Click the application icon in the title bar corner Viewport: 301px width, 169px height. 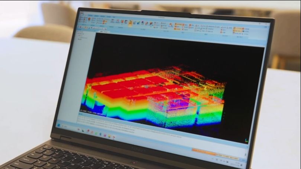(x=81, y=13)
